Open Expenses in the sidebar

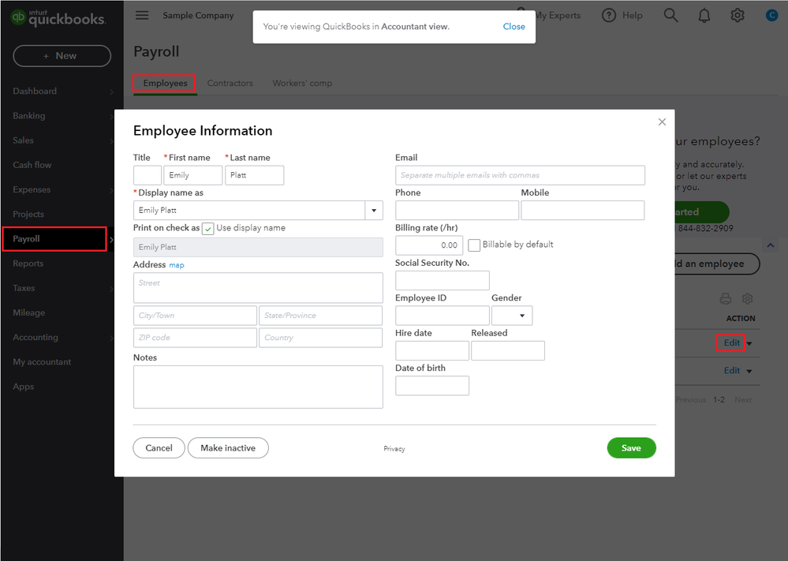[32, 189]
